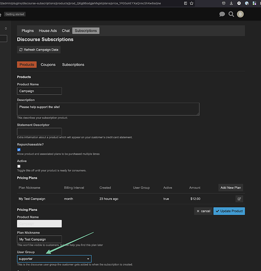Switch to the Coupons tab
This screenshot has width=261, height=271.
coord(48,64)
